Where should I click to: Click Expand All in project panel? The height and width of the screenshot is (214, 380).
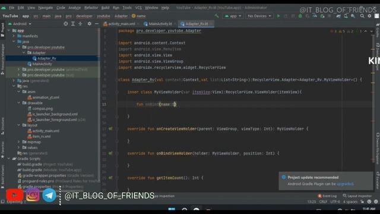pos(73,24)
